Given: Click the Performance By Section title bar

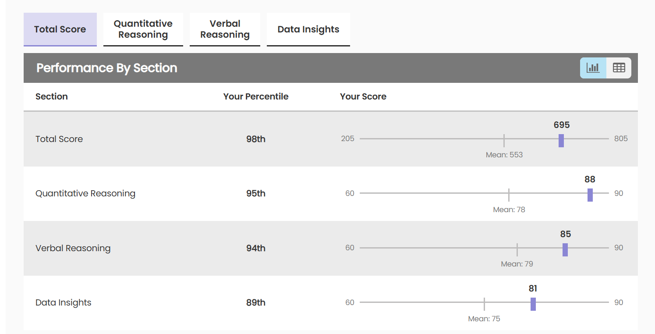Looking at the screenshot, I should click(x=106, y=68).
